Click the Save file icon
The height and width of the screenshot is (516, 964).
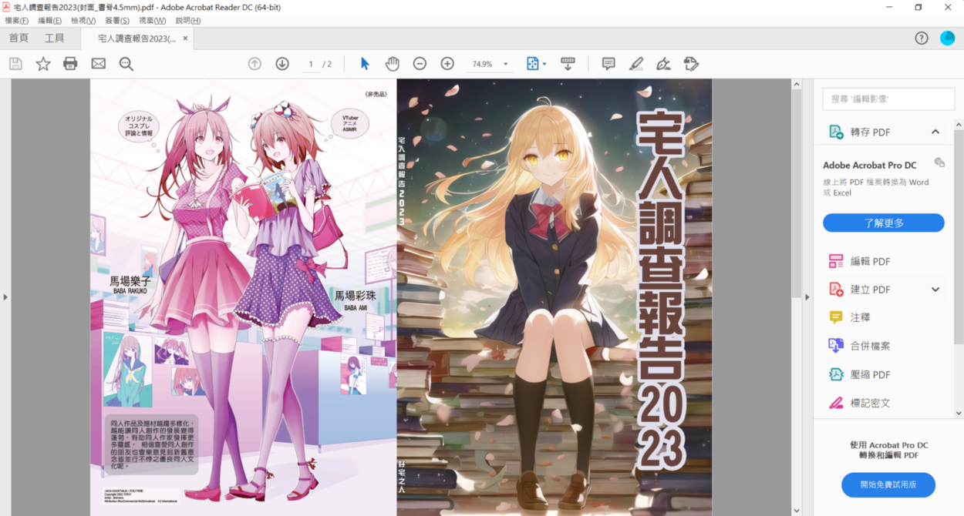tap(15, 64)
